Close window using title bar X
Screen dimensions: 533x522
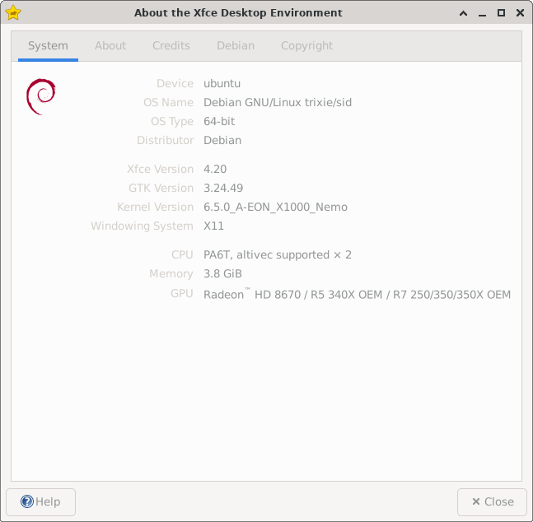[518, 13]
